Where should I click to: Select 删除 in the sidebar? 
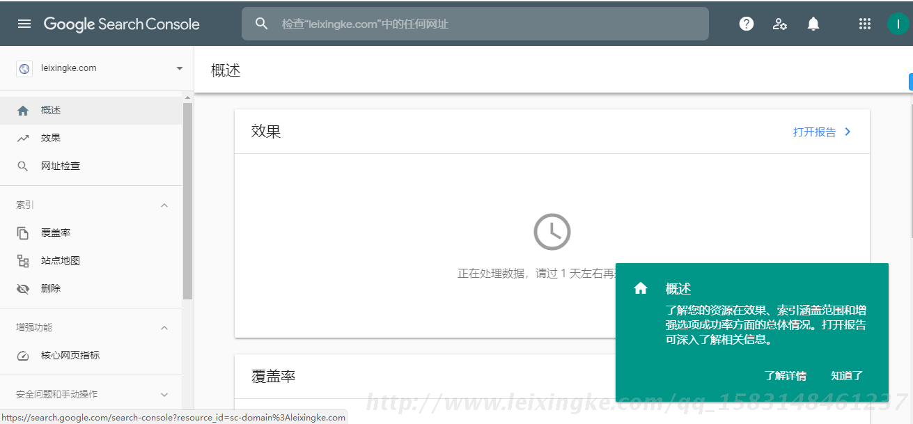coord(91,289)
